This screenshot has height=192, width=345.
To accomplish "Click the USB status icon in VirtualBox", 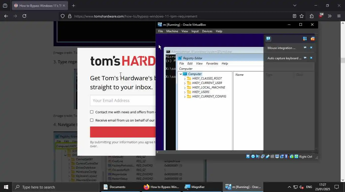I will point(268,156).
